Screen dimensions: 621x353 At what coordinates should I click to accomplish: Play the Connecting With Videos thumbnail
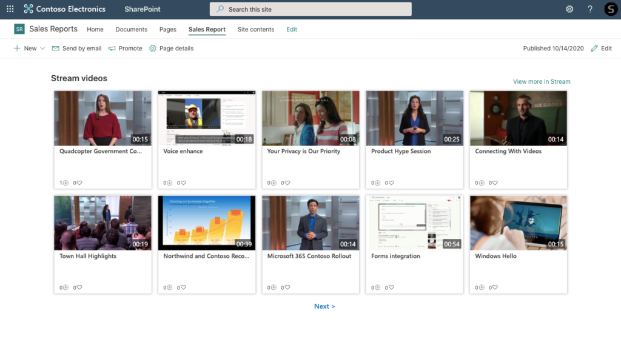[519, 118]
